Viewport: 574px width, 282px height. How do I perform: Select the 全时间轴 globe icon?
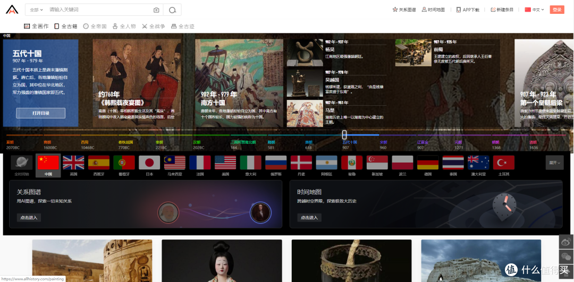22,163
